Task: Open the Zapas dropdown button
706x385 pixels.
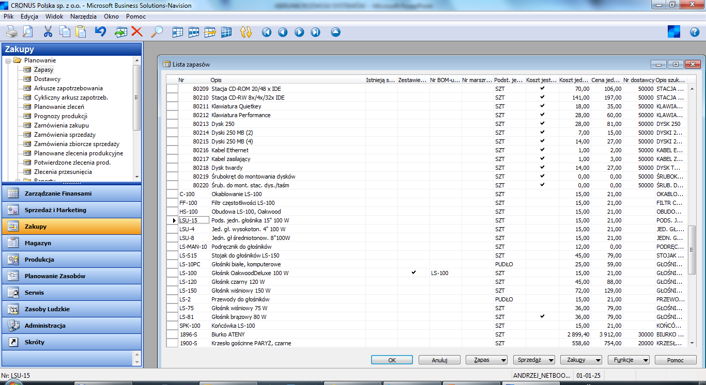Action: pyautogui.click(x=486, y=360)
